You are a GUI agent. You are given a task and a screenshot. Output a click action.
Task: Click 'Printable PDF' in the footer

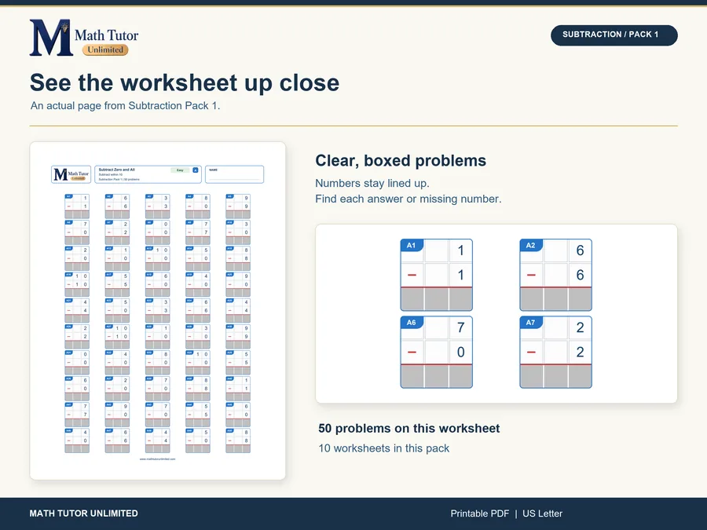(480, 514)
